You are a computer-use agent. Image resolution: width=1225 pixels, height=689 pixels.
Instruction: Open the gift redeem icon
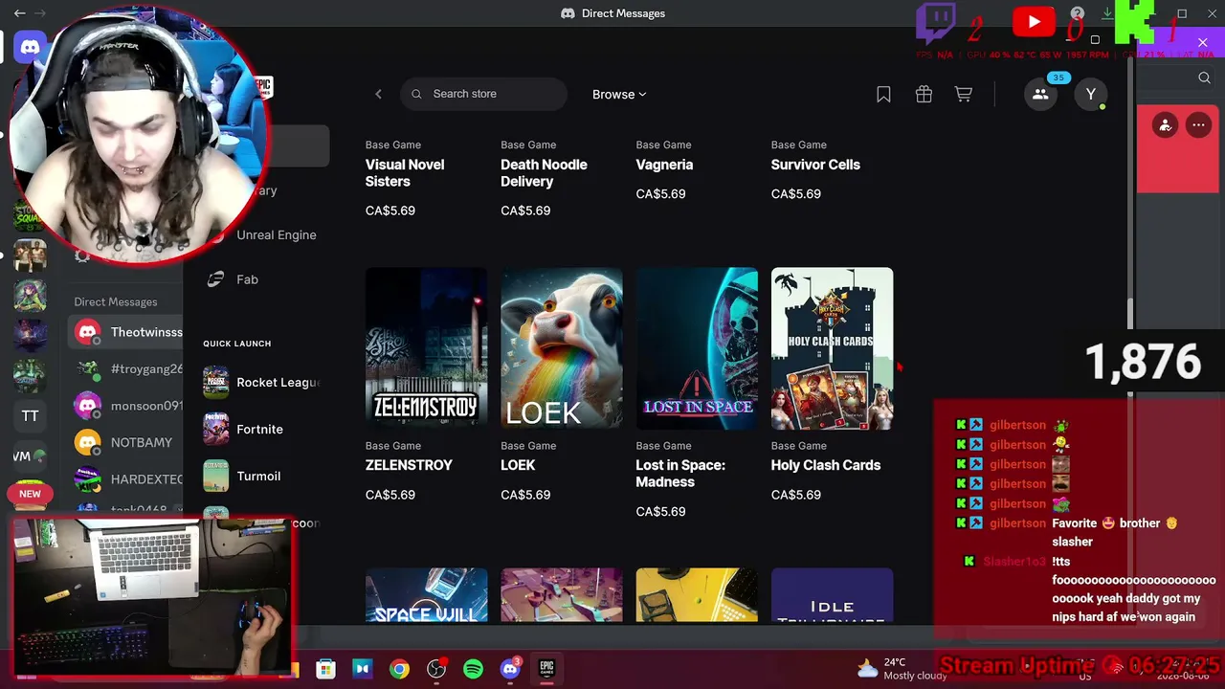point(924,94)
